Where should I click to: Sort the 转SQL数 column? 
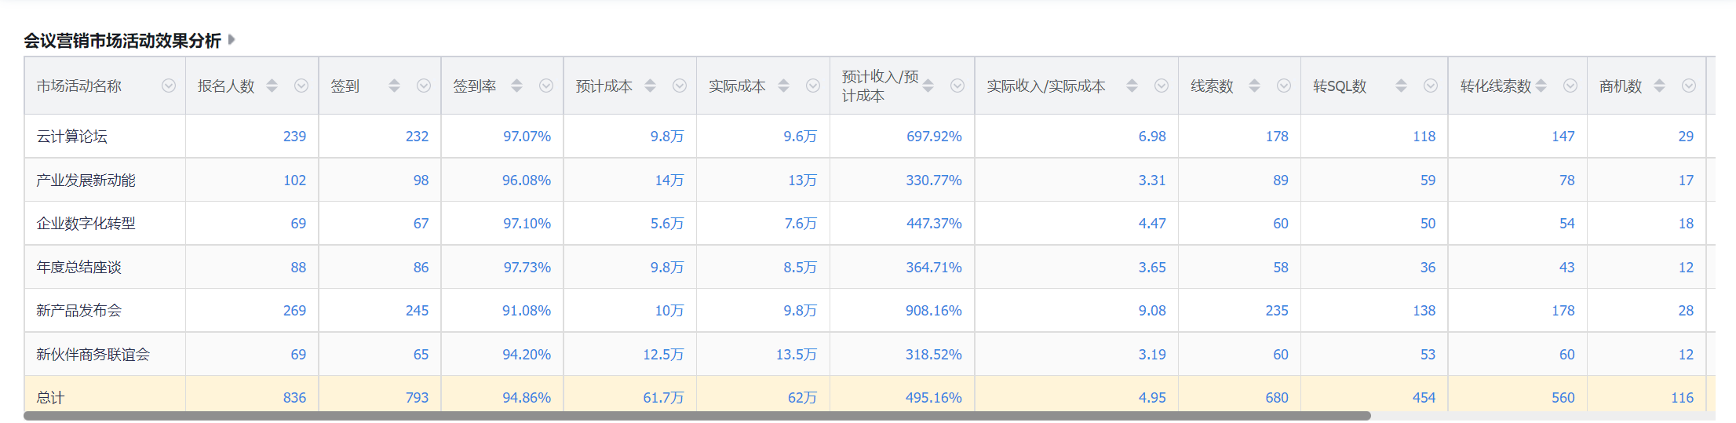[x=1401, y=86]
